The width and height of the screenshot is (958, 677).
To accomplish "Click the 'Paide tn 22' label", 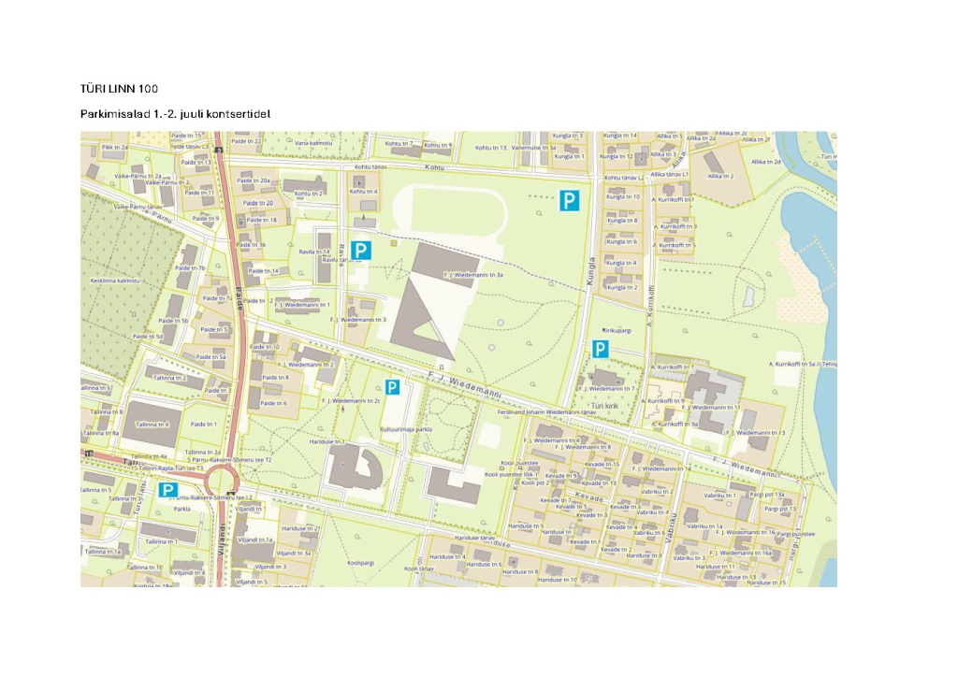I will (246, 141).
